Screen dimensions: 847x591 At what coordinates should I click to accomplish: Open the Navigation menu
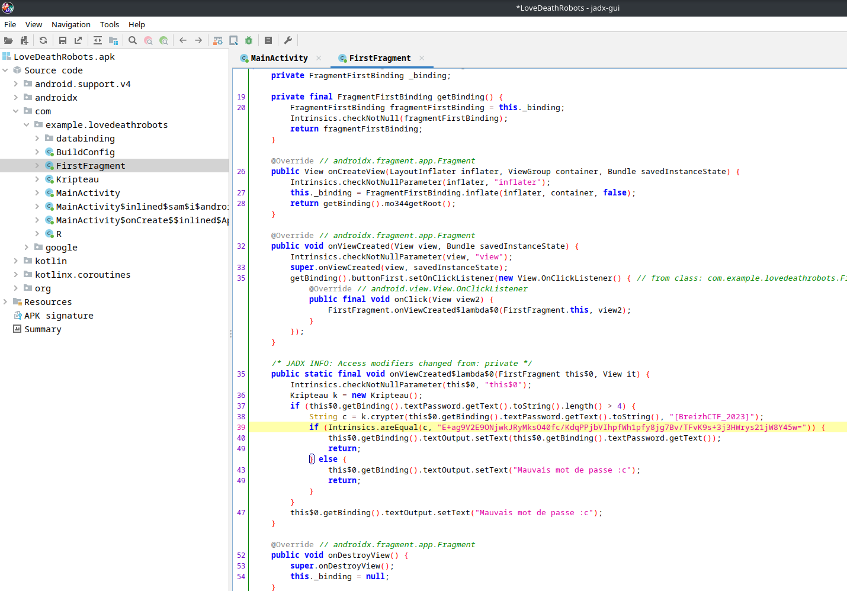70,24
